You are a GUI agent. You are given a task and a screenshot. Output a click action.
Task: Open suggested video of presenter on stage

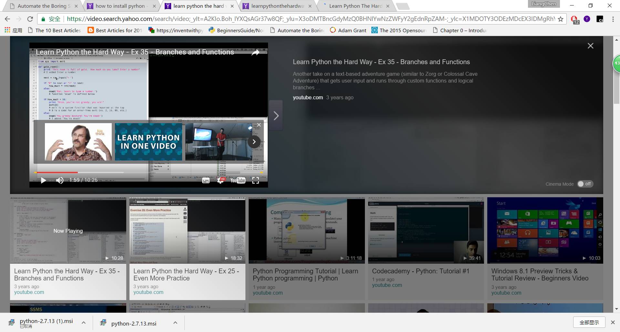[x=219, y=142]
